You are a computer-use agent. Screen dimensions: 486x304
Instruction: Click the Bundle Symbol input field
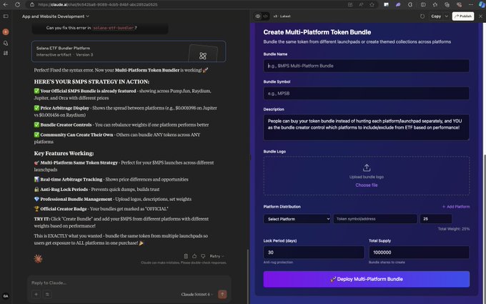367,94
